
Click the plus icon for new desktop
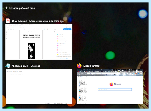point(6,8)
